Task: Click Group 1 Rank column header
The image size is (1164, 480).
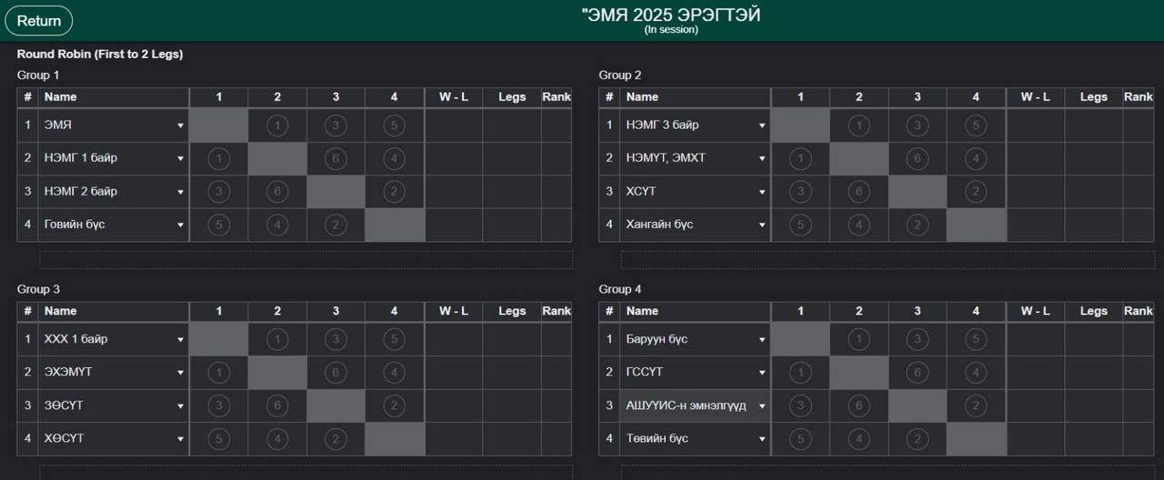Action: click(557, 97)
